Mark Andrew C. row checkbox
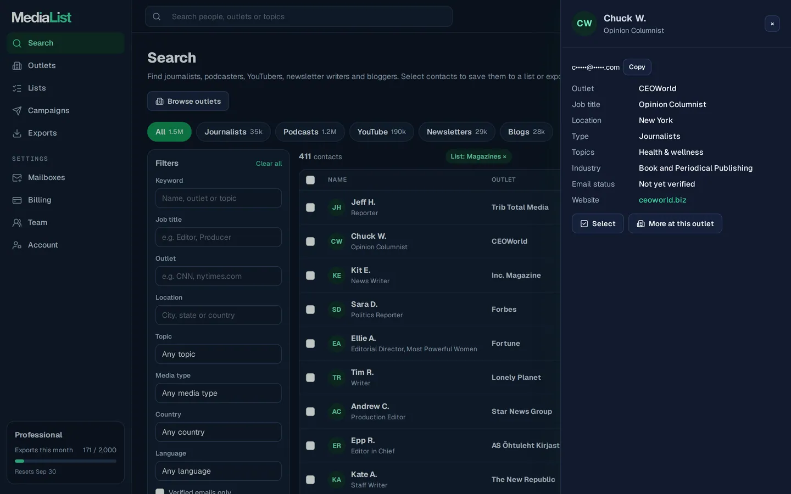Screen dimensions: 791x494 tap(310, 412)
